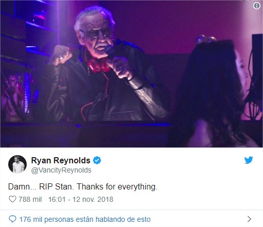Click "176 mil personas están hablando de esto"

(85, 219)
